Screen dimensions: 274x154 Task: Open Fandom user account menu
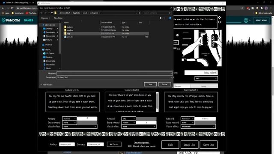click(247, 20)
